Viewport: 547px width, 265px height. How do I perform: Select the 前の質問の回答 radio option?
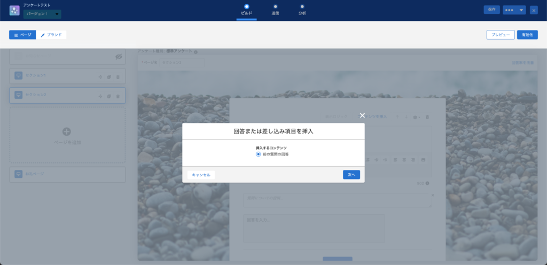click(x=258, y=154)
